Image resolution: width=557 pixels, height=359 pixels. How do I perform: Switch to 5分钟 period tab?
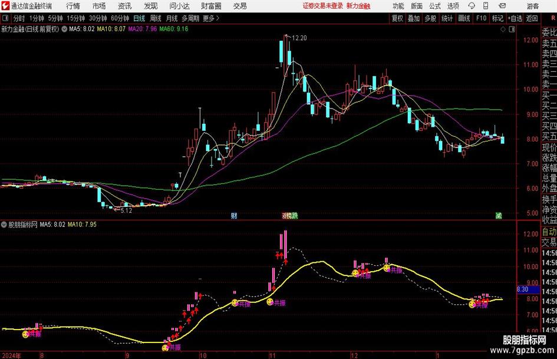(55, 18)
